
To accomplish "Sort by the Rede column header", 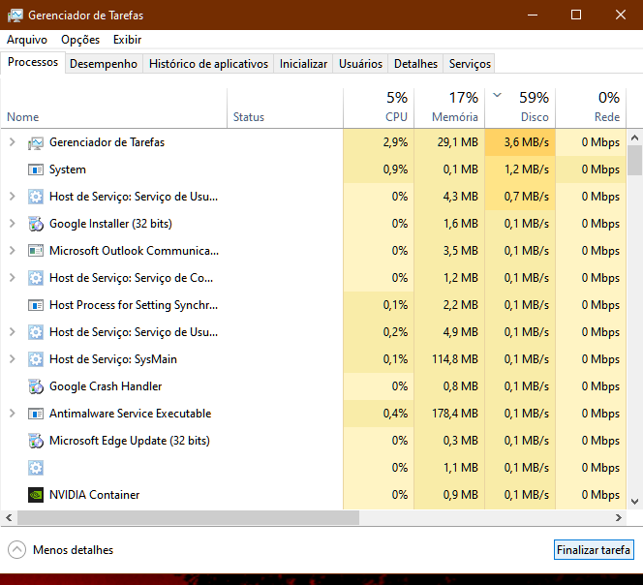I will pos(591,108).
